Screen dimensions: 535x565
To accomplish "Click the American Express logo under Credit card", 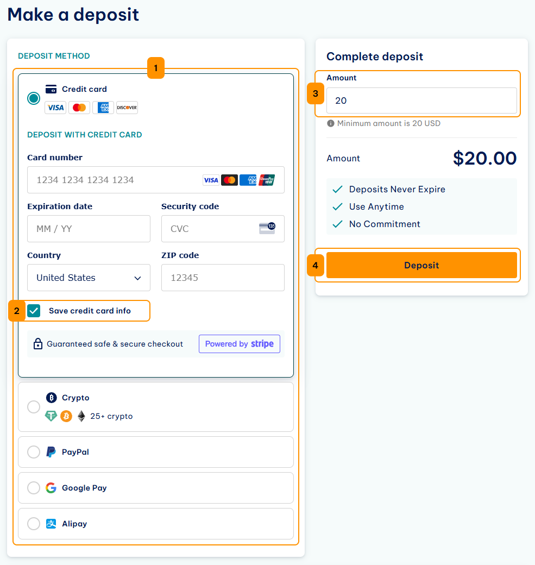I will 103,108.
